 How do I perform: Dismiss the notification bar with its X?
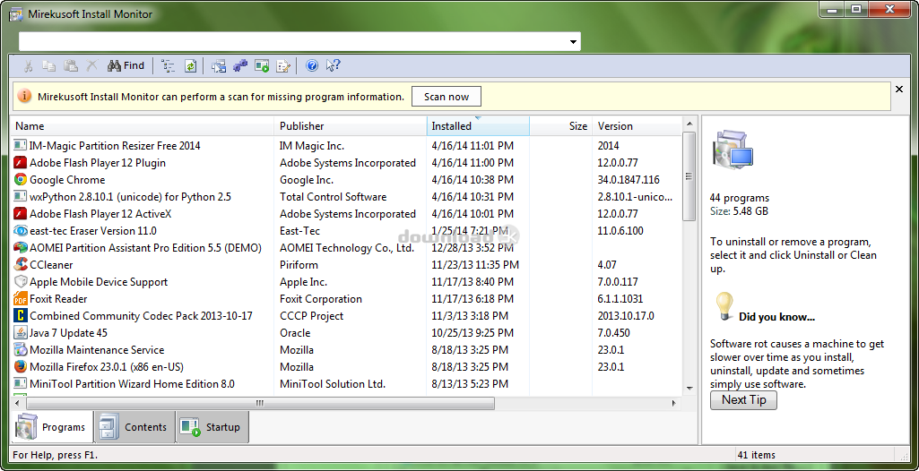[x=899, y=90]
